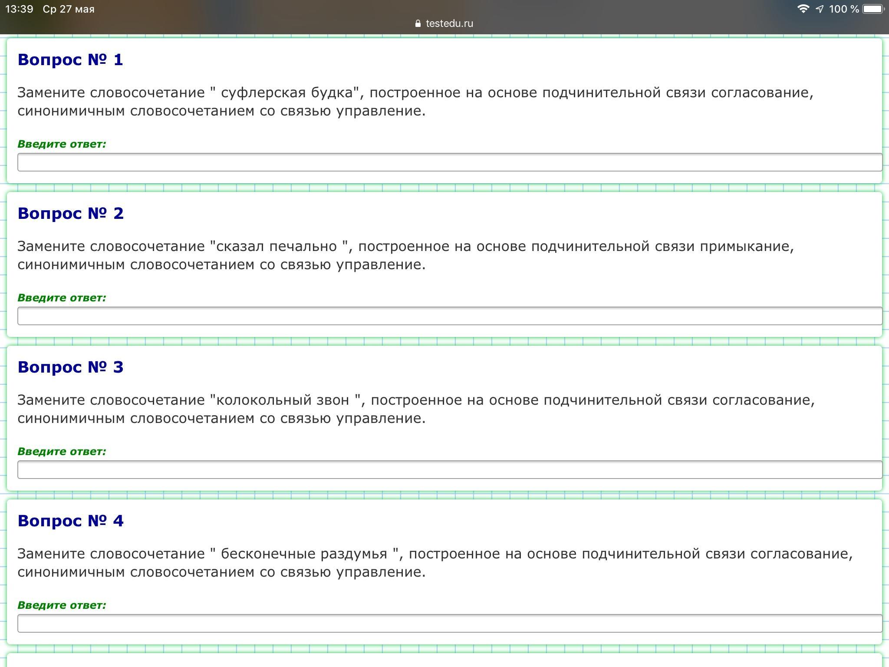Click the heading Вопрос № 2

pyautogui.click(x=70, y=213)
